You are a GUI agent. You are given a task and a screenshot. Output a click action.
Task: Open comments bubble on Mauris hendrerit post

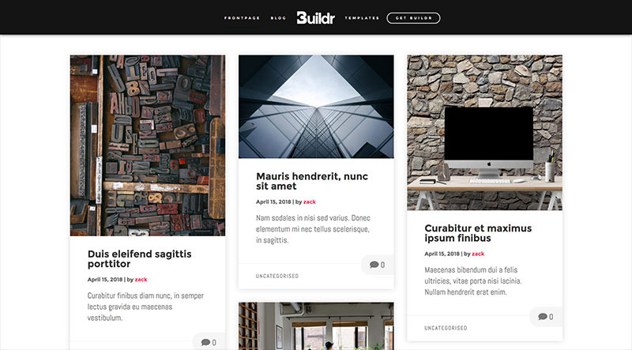378,265
